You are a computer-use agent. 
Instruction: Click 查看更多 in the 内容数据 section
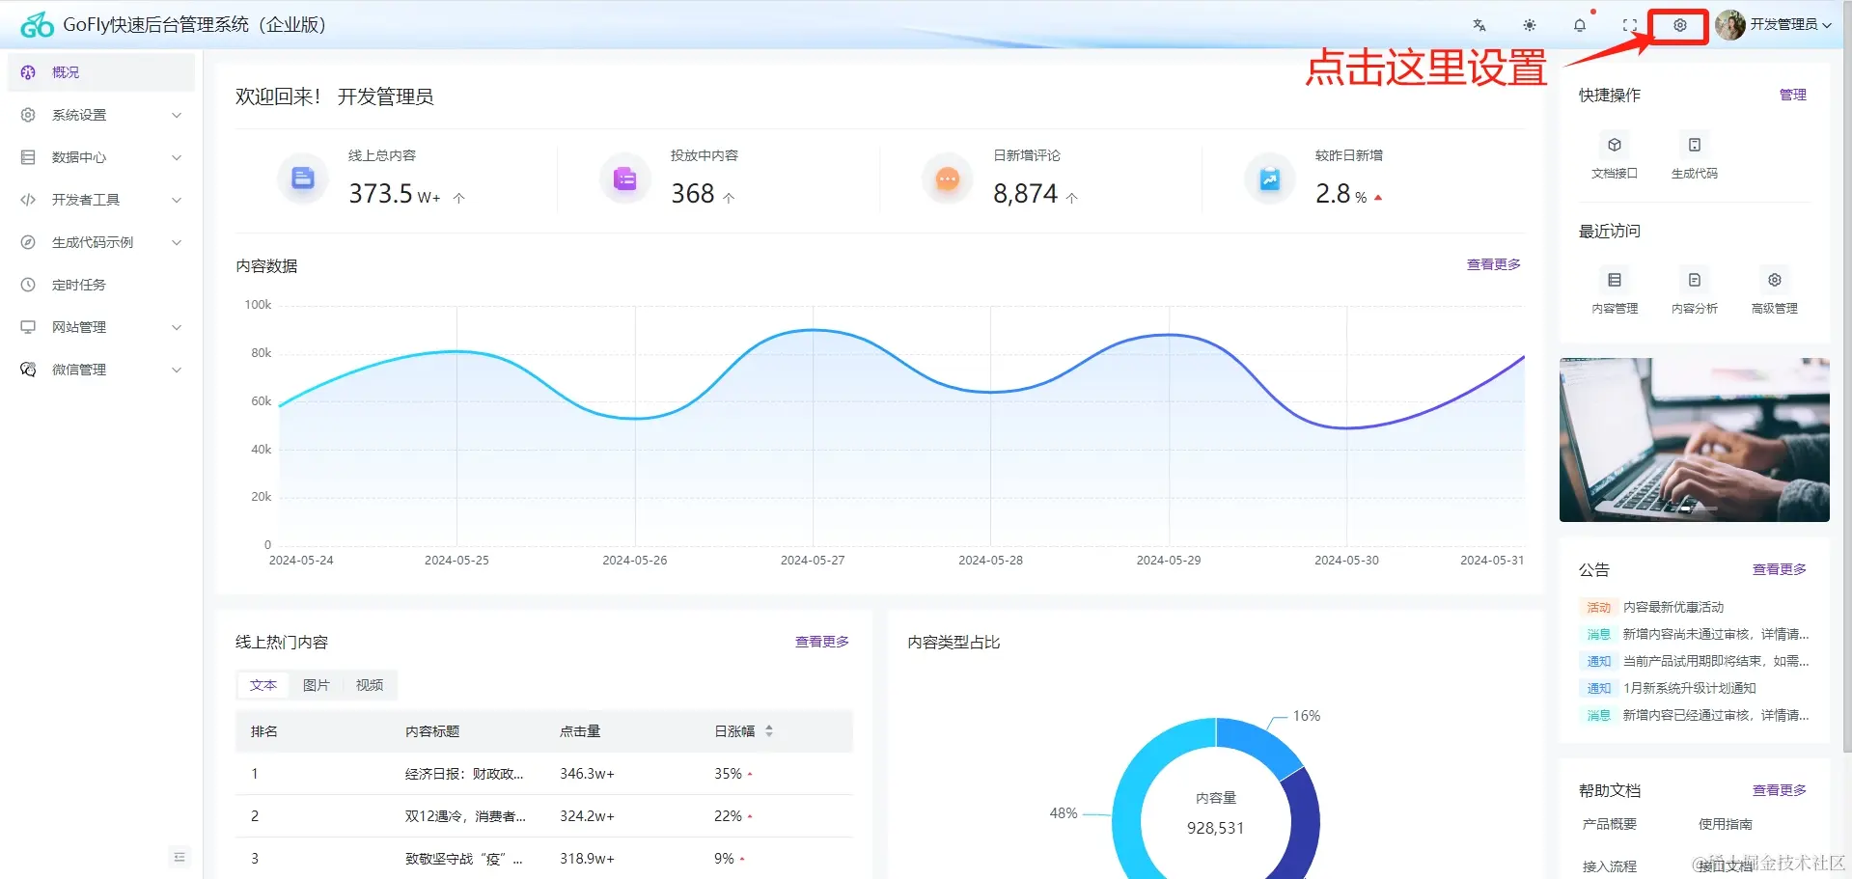pyautogui.click(x=1494, y=264)
